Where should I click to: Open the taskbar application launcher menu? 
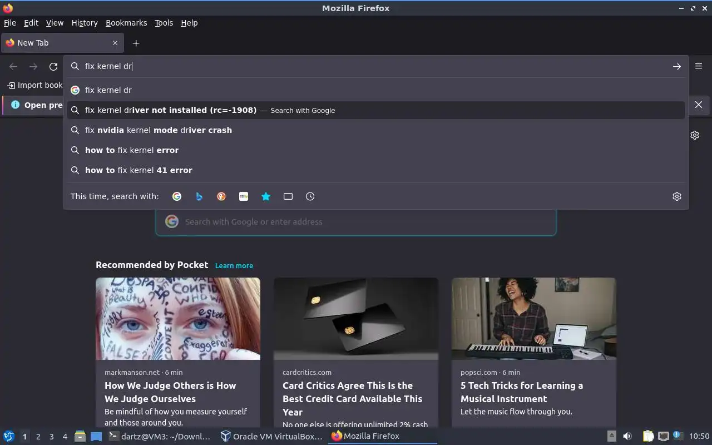[x=9, y=436]
